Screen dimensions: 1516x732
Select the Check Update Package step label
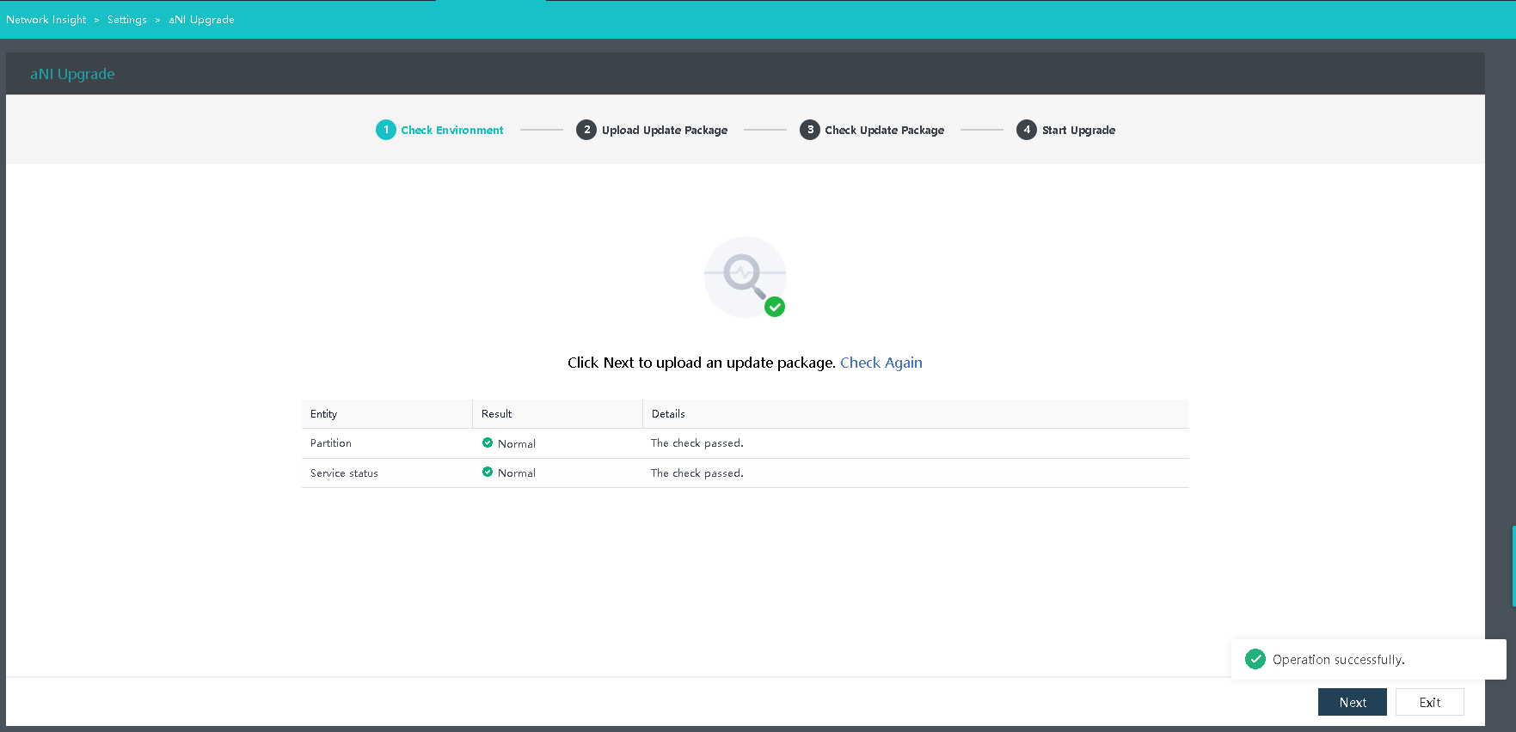(884, 131)
